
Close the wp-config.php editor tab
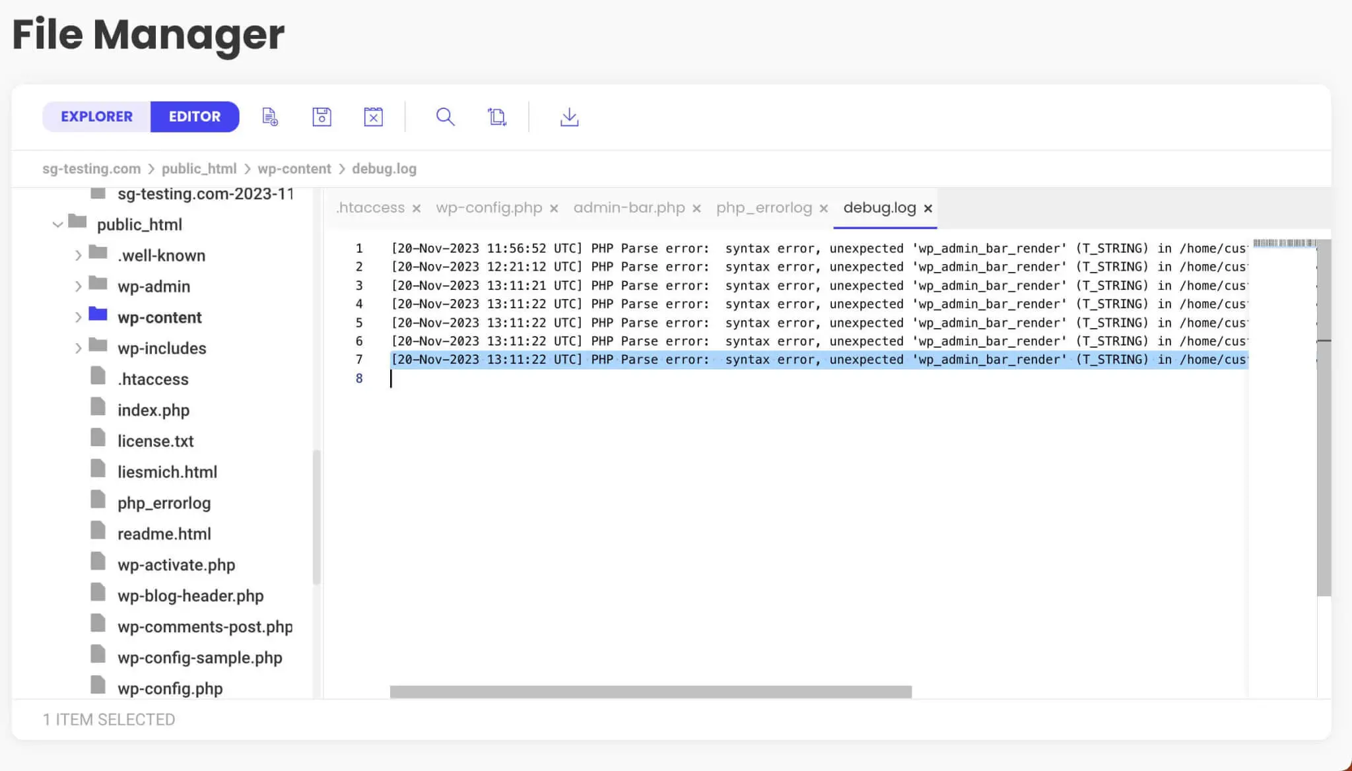(554, 209)
